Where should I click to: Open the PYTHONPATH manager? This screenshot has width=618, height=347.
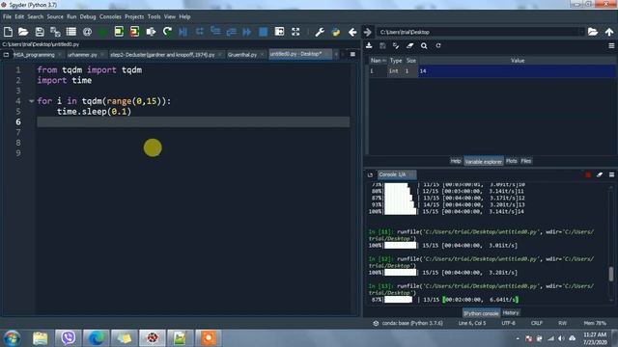[336, 32]
